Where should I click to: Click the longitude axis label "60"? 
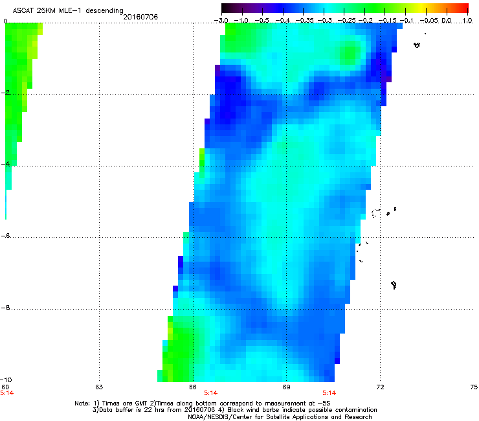point(5,387)
